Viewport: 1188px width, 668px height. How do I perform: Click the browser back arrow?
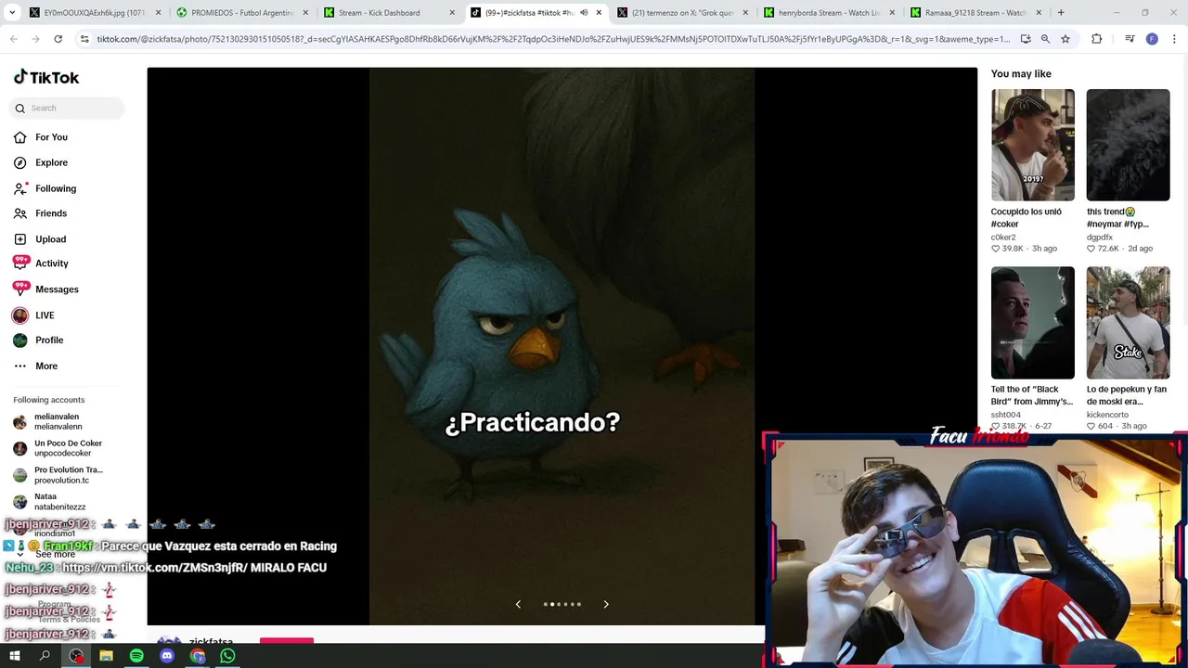point(14,39)
